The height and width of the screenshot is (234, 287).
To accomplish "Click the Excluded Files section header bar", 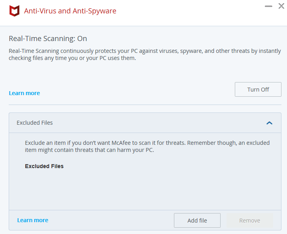I will click(x=145, y=123).
